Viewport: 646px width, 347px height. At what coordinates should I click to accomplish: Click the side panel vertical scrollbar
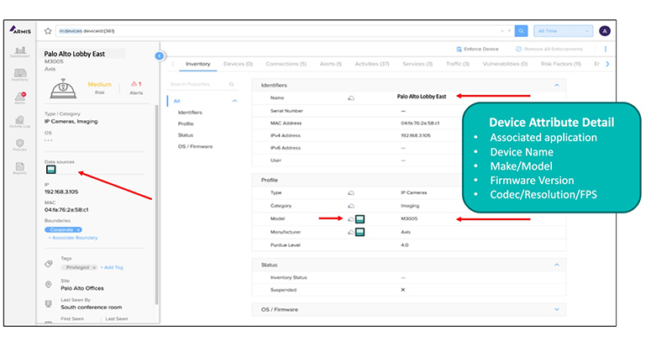point(156,204)
